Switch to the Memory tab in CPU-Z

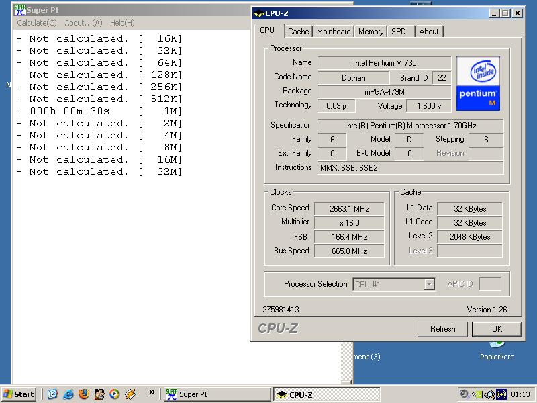(x=371, y=32)
